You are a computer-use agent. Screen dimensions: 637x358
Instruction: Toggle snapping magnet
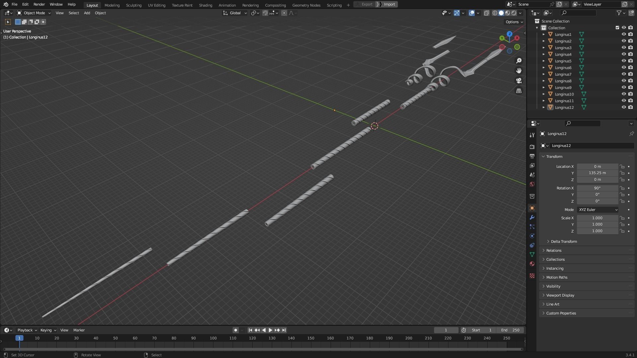[265, 13]
